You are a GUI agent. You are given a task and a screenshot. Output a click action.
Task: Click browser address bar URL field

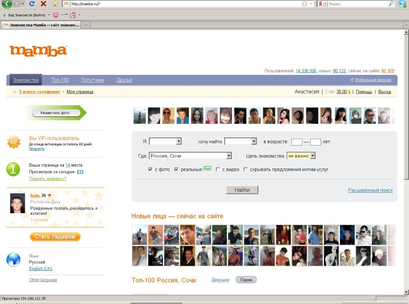pos(185,4)
